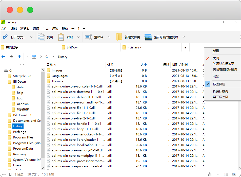Image resolution: width=241 pixels, height=177 pixels.
Task: Click the New Folder (新建文件夹) icon
Action: (119, 37)
